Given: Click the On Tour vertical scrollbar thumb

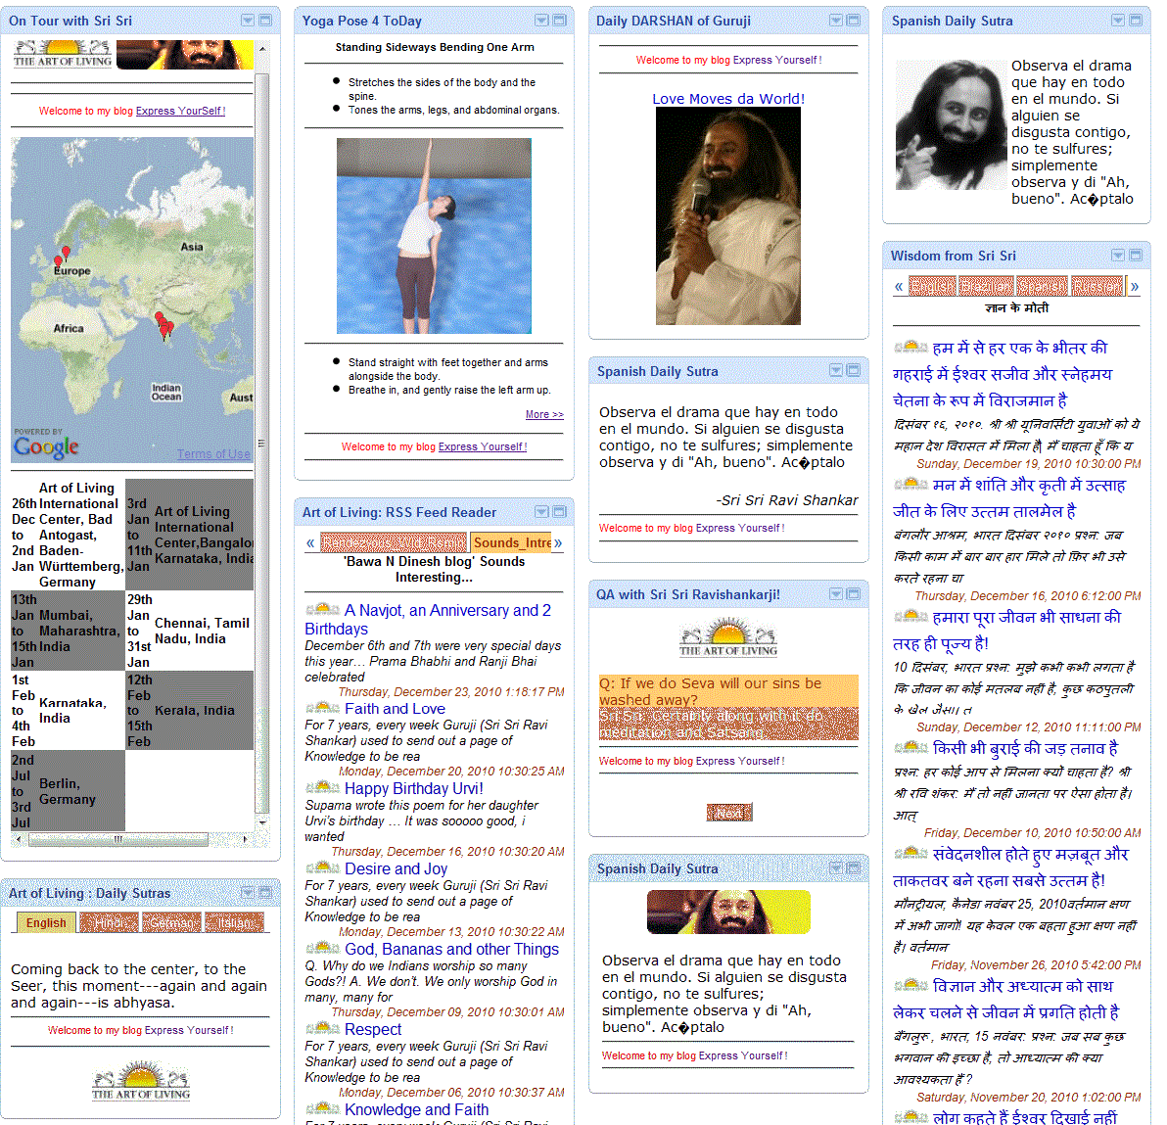Looking at the screenshot, I should [262, 443].
